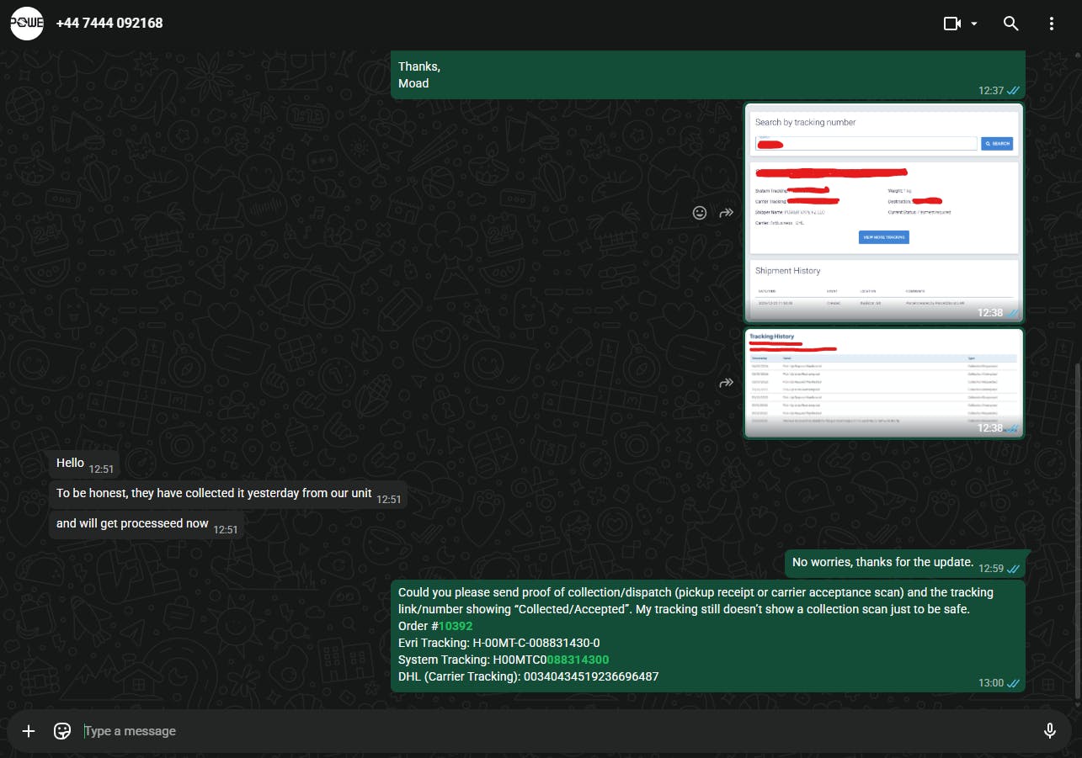Screen dimensions: 1082x758
Task: Open contact info for +44 7444 092168
Action: pos(109,24)
